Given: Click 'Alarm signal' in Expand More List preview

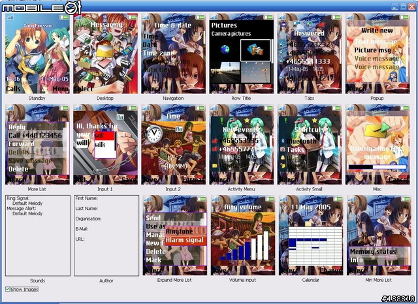Looking at the screenshot, I should click(x=185, y=240).
